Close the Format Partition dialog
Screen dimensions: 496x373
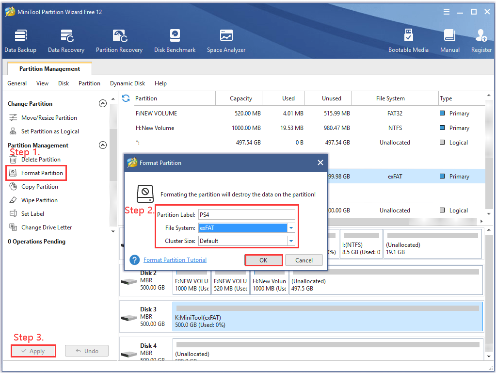tap(320, 162)
